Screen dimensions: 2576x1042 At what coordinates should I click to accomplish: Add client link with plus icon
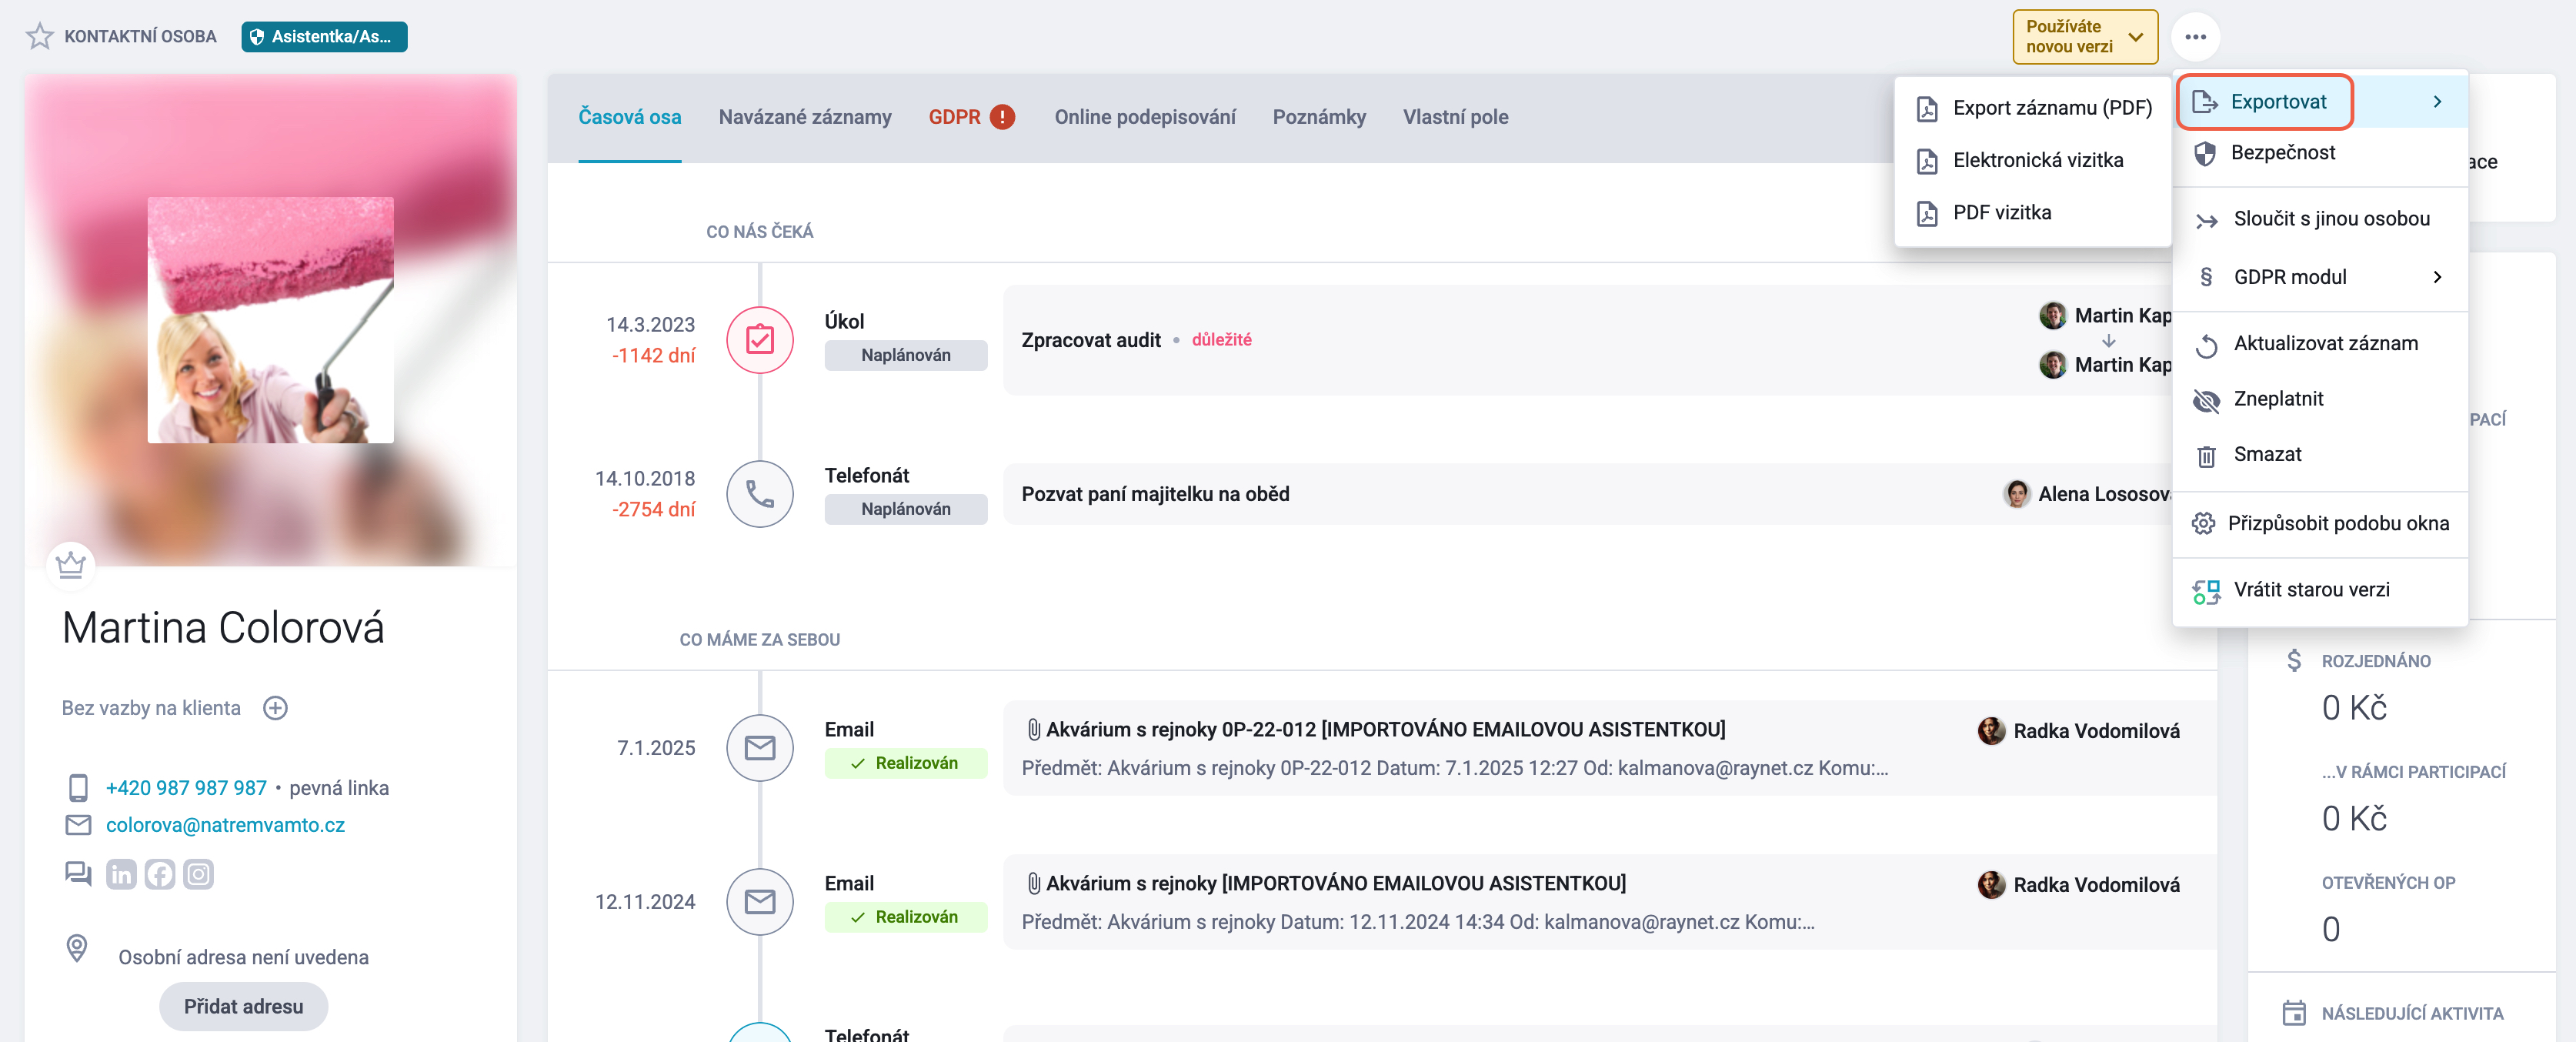click(x=275, y=708)
